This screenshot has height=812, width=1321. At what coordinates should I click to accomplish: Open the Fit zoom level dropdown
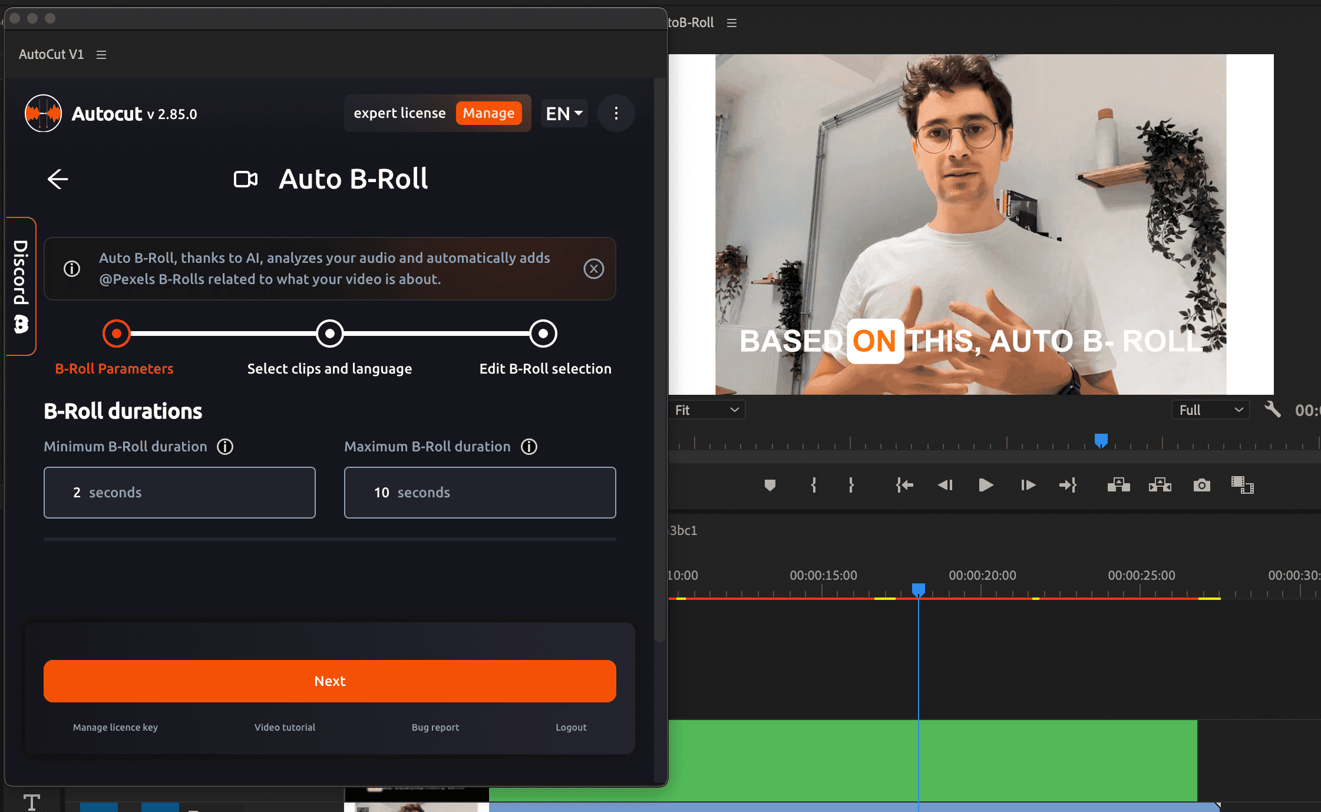pyautogui.click(x=706, y=410)
